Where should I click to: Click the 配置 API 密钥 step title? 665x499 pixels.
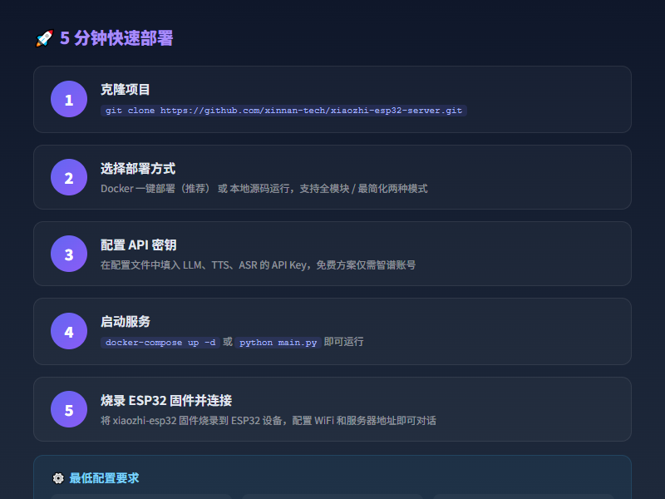pyautogui.click(x=138, y=245)
